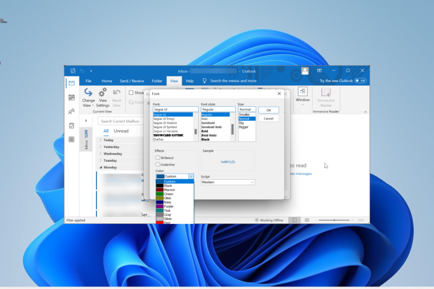Click the Send/Receive quick access icon
The height and width of the screenshot is (289, 434).
[73, 71]
